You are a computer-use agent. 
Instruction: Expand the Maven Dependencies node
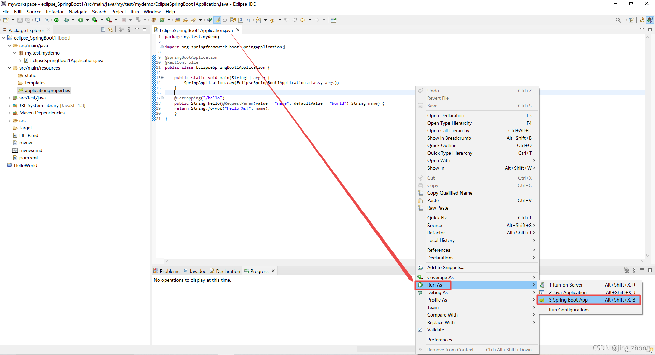point(9,113)
